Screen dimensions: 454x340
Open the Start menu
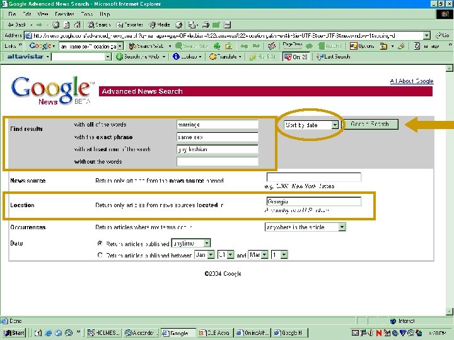[14, 333]
